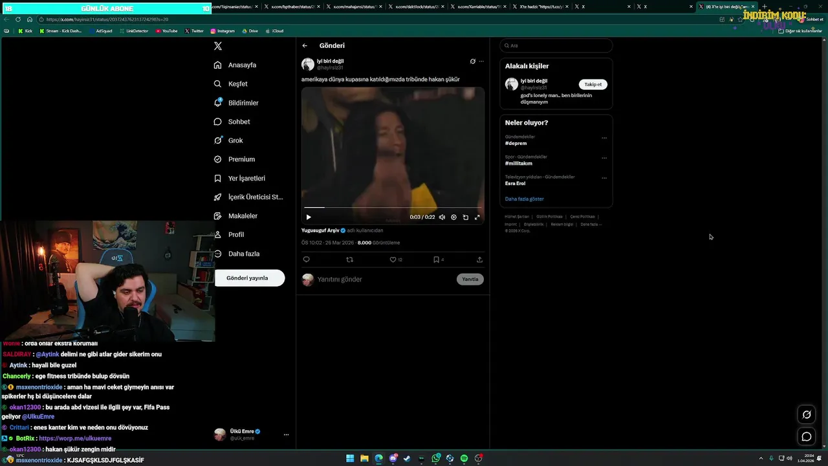Open account menu dots beside Ülkü Emre
Screen dimensions: 828x466
286,435
